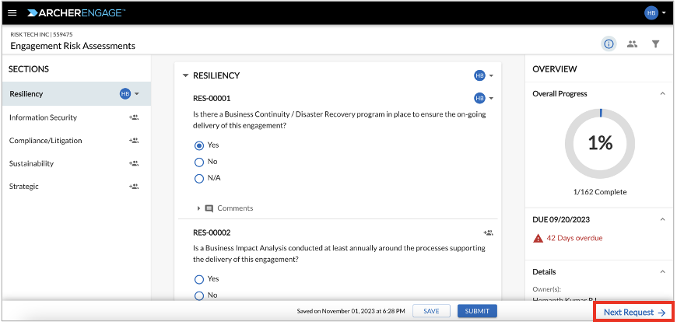Viewport: 677px width, 325px height.
Task: Select No for RES-00001
Action: (199, 162)
